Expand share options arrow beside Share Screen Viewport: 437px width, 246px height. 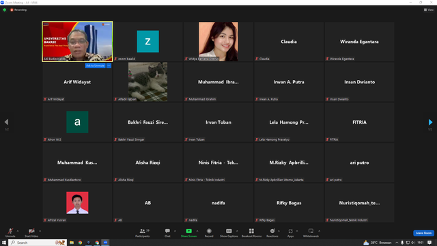(x=197, y=231)
